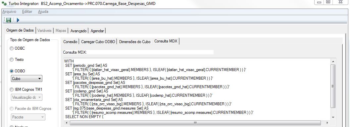Select the IBM Cognos TM1 radio button
This screenshot has height=127, width=350.
click(12, 89)
